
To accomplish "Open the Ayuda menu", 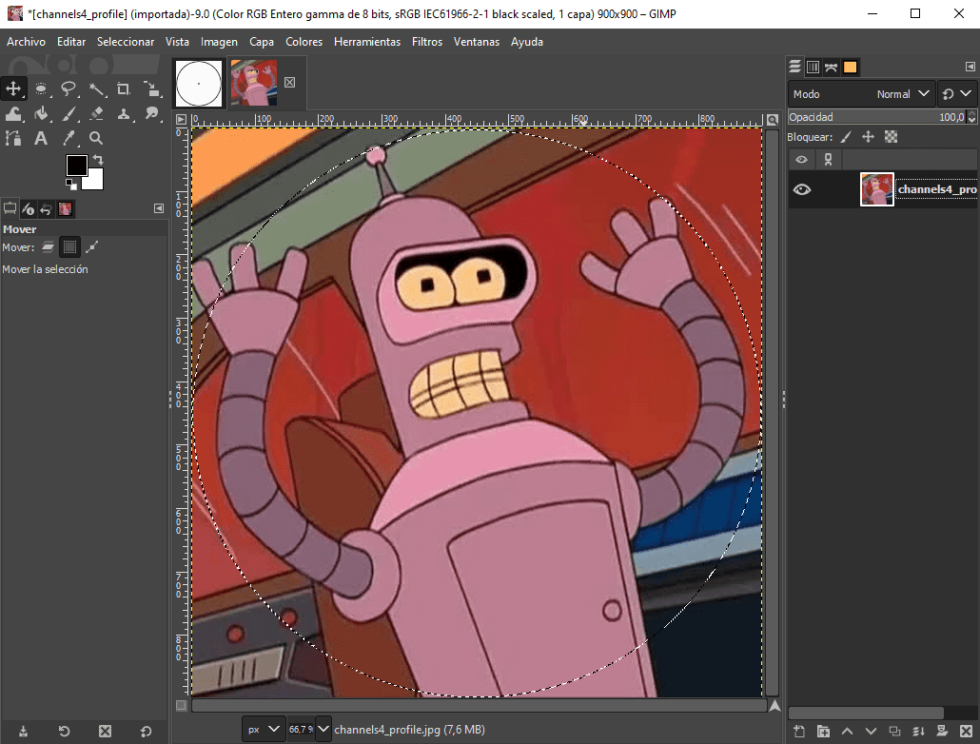I will (527, 42).
